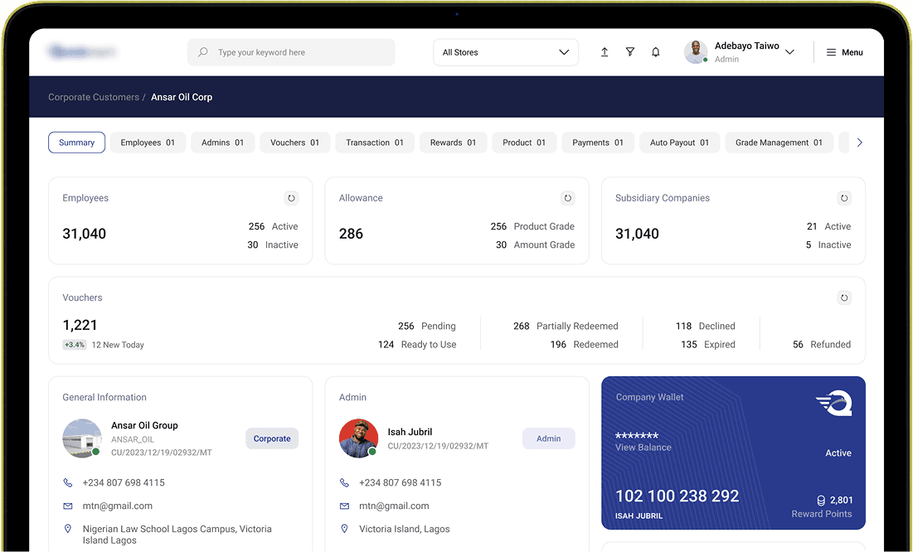Open the Rewards tab
The image size is (913, 552).
(x=453, y=143)
